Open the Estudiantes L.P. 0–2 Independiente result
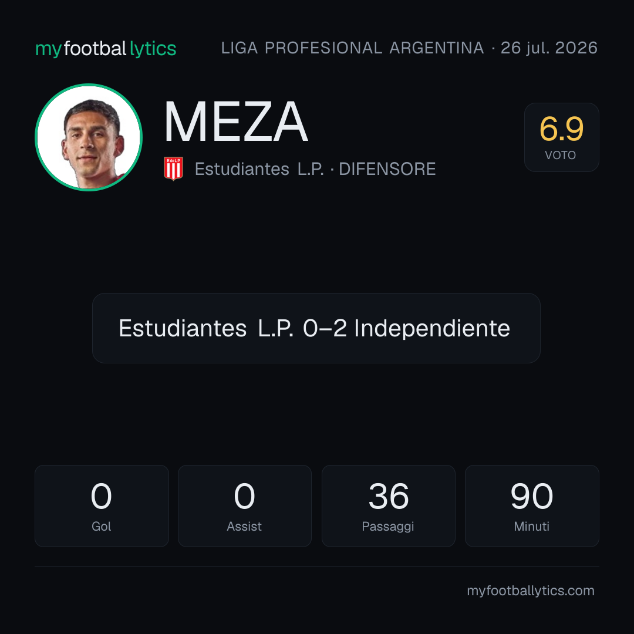 coord(316,328)
